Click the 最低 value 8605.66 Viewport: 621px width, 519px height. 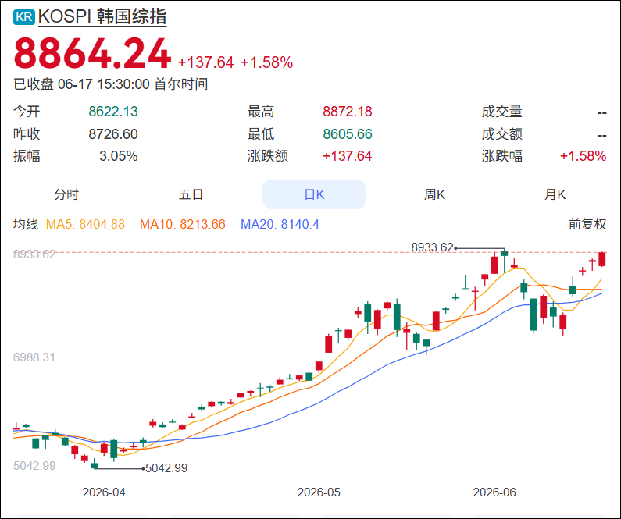click(348, 134)
